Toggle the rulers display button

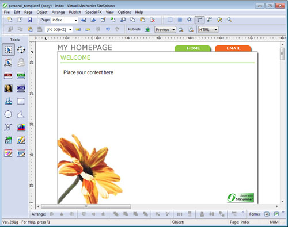pyautogui.click(x=199, y=20)
